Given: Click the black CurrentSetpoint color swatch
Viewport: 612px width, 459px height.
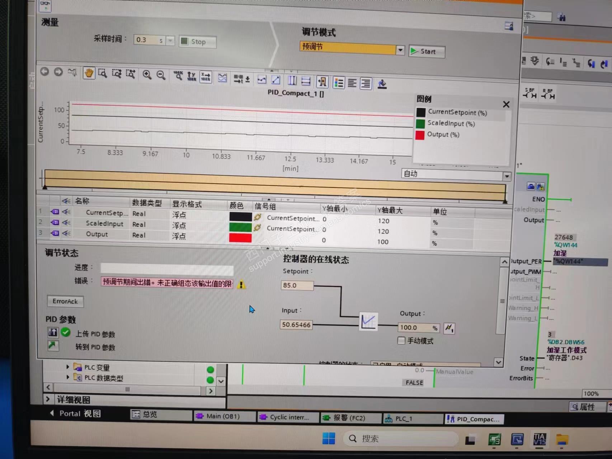Looking at the screenshot, I should 240,216.
